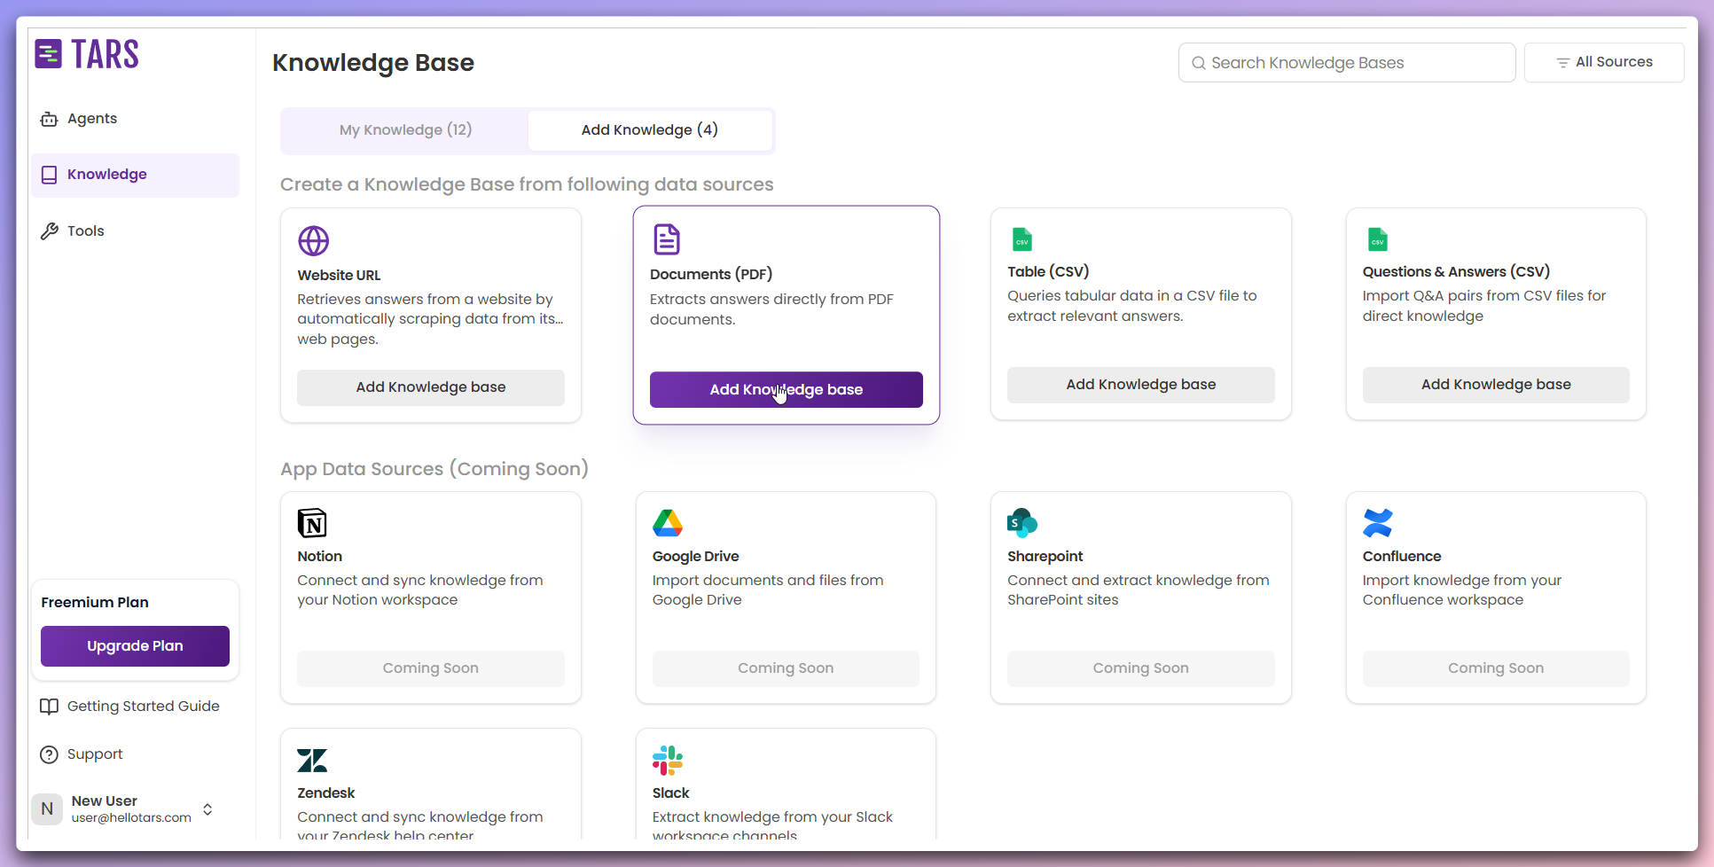Viewport: 1714px width, 867px height.
Task: Click the user@hellotars.com email text
Action: 131,818
